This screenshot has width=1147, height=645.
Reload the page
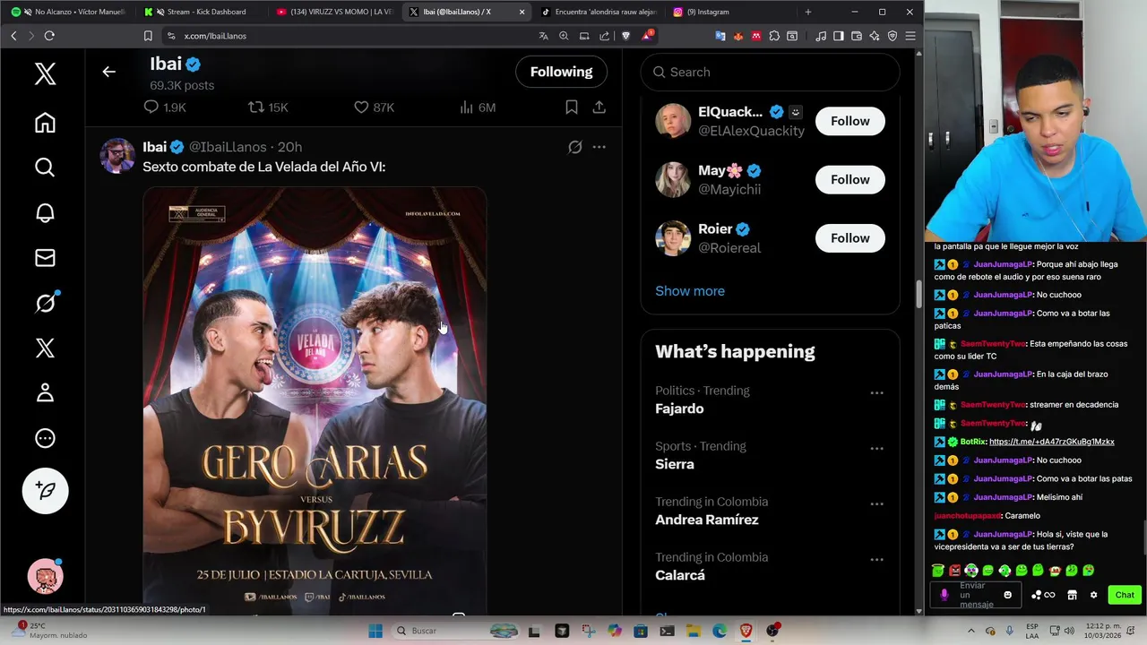click(49, 36)
